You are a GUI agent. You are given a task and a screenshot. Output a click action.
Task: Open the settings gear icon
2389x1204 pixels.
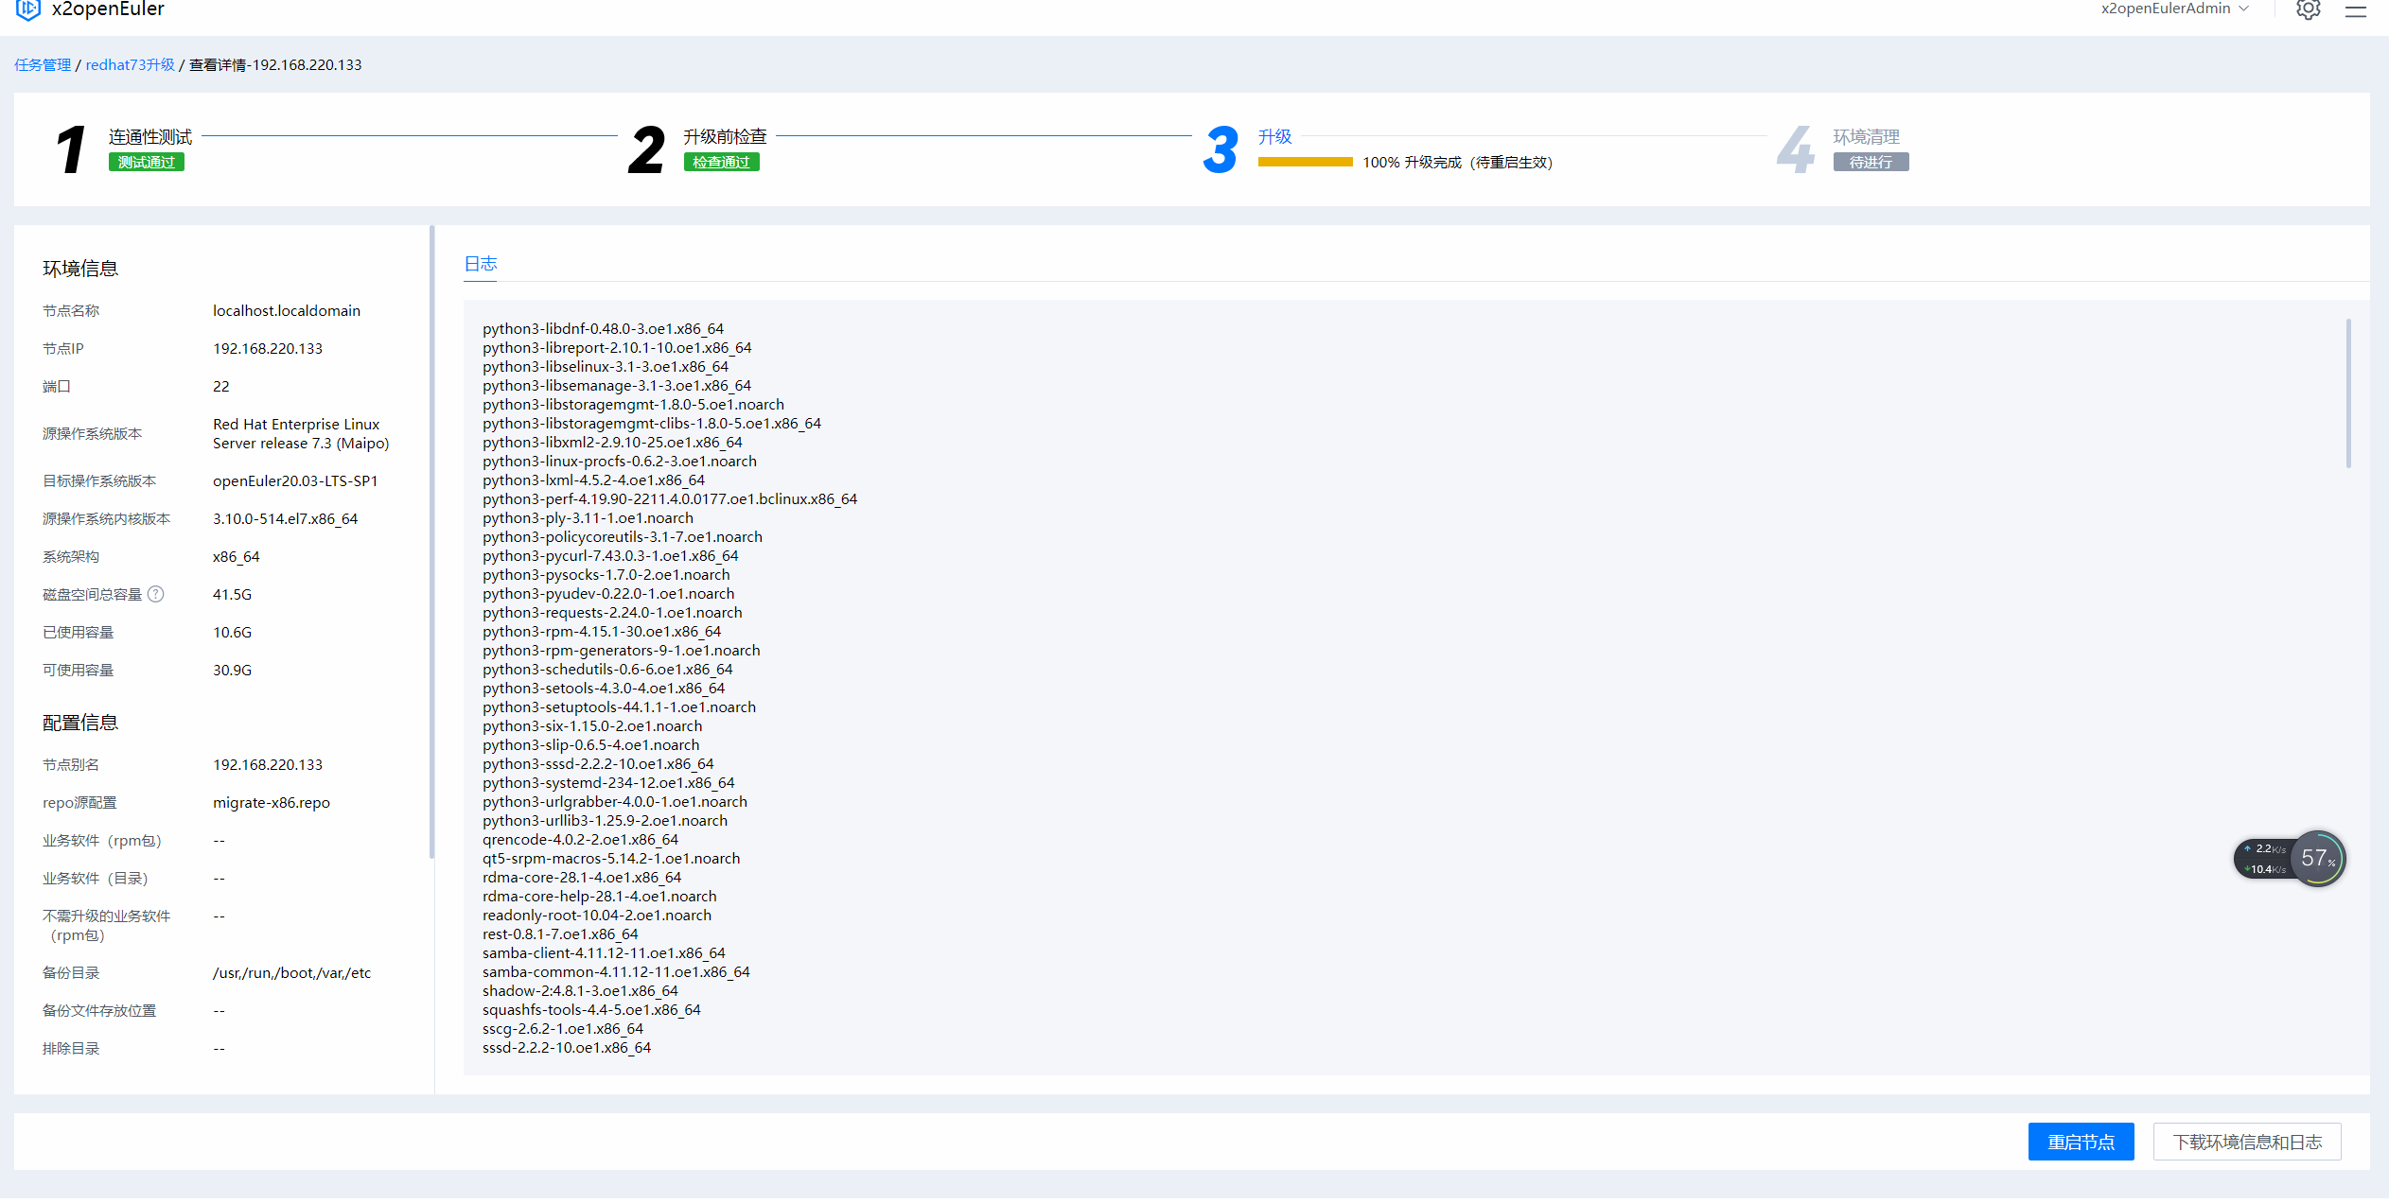click(x=2308, y=9)
